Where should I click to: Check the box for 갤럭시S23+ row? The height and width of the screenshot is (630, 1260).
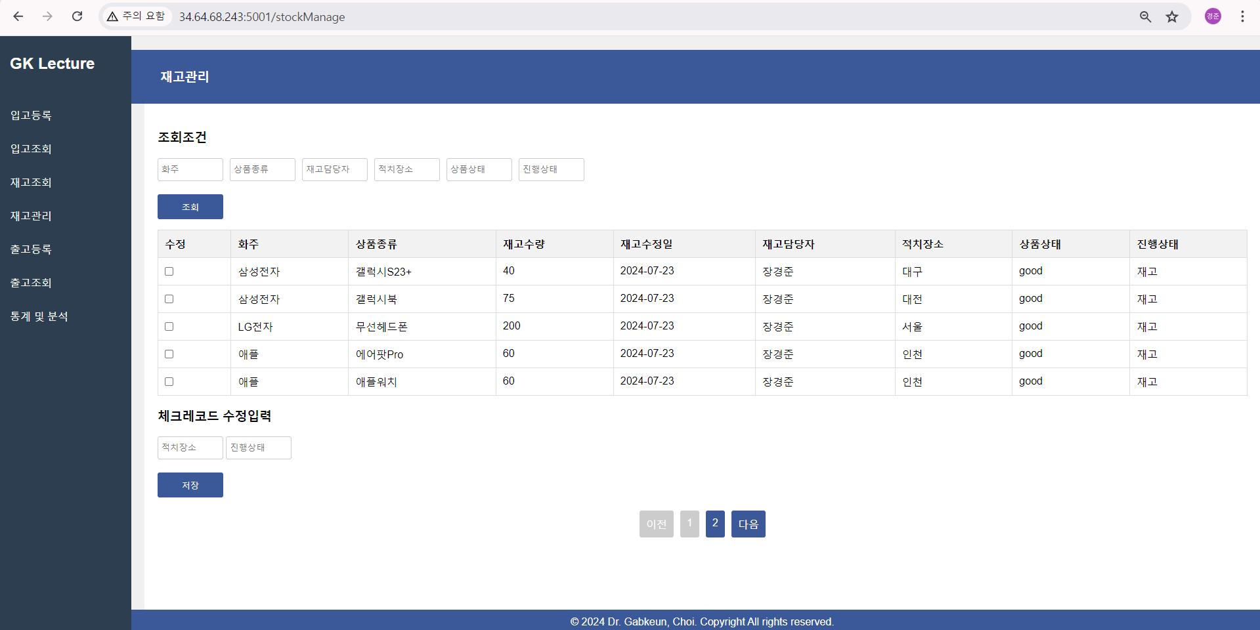(x=169, y=271)
